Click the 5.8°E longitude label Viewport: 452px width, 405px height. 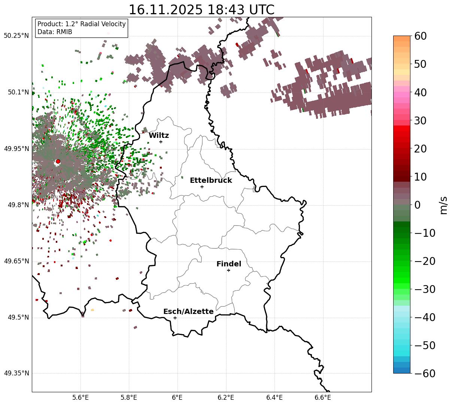pos(129,398)
